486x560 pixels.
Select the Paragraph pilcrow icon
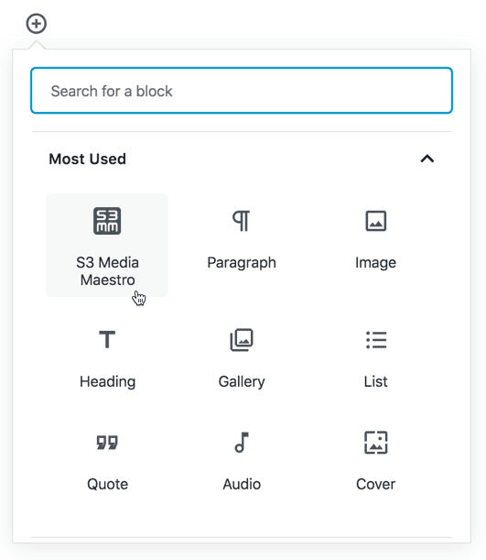pos(242,221)
